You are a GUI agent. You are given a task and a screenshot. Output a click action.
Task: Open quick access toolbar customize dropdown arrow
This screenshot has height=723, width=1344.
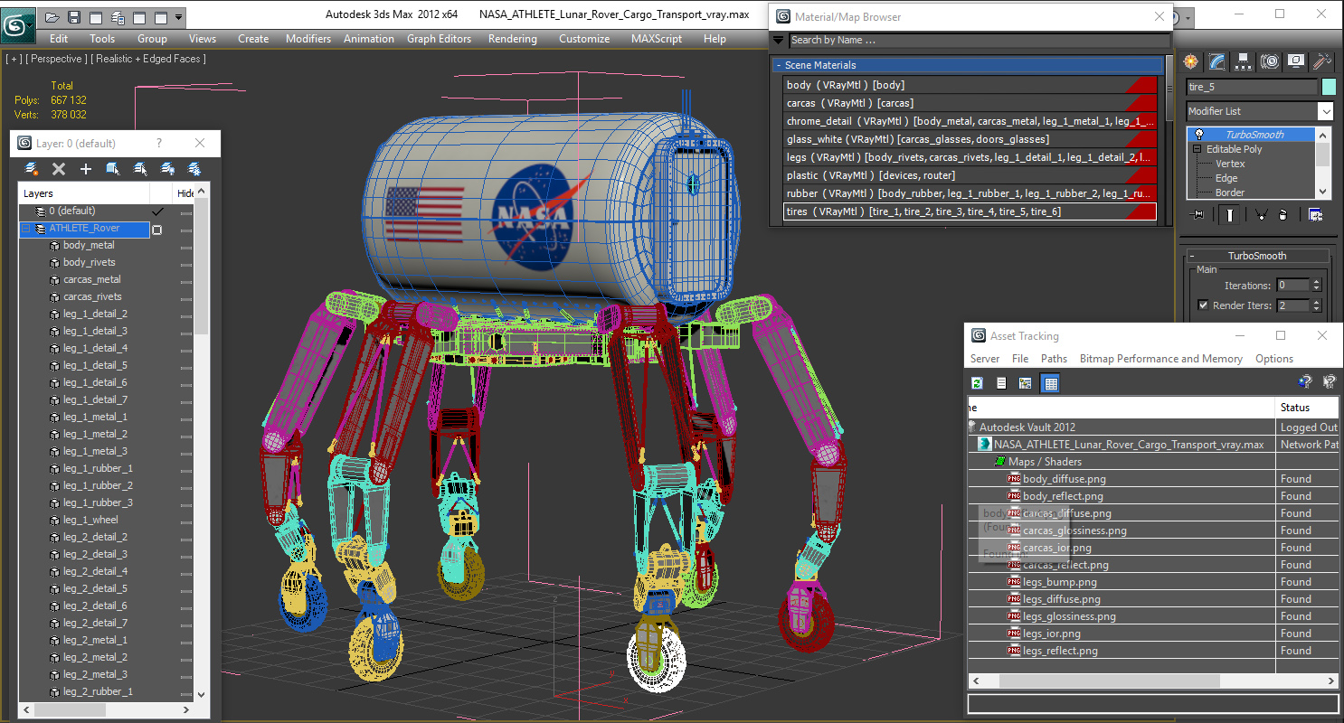coord(179,17)
